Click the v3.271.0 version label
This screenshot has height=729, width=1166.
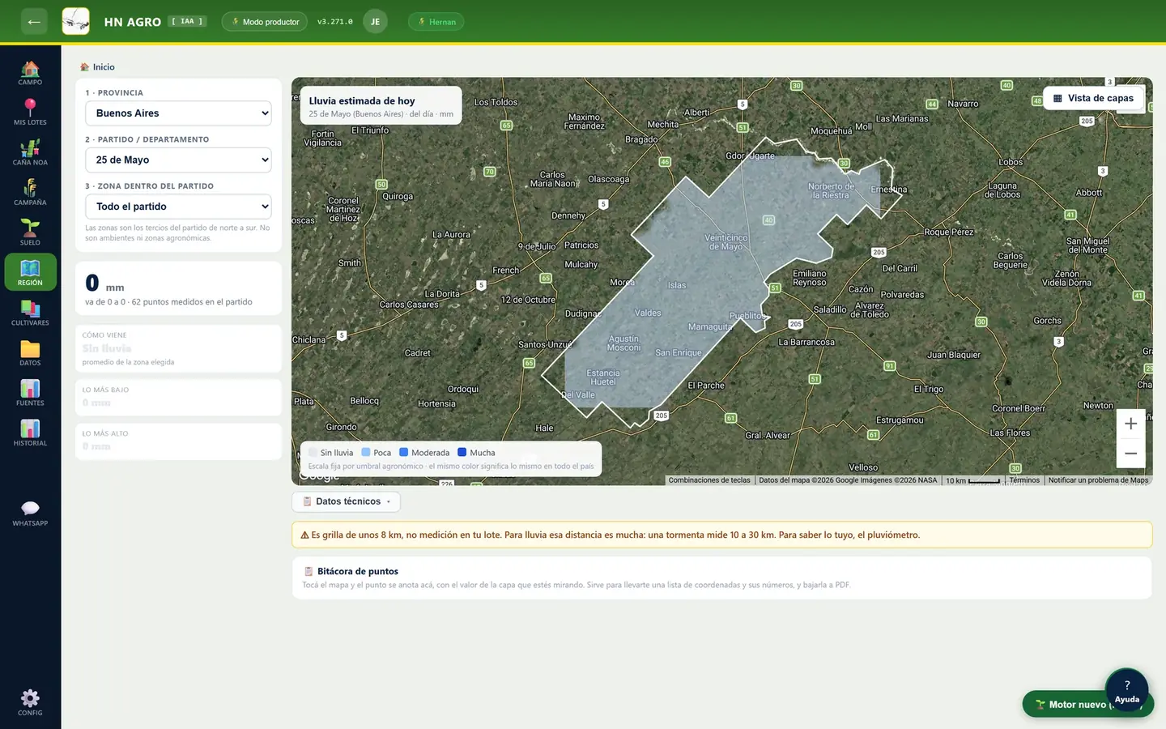pos(335,22)
